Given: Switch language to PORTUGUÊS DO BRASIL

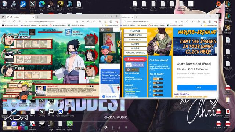Looking at the screenshot, I should tap(135, 53).
